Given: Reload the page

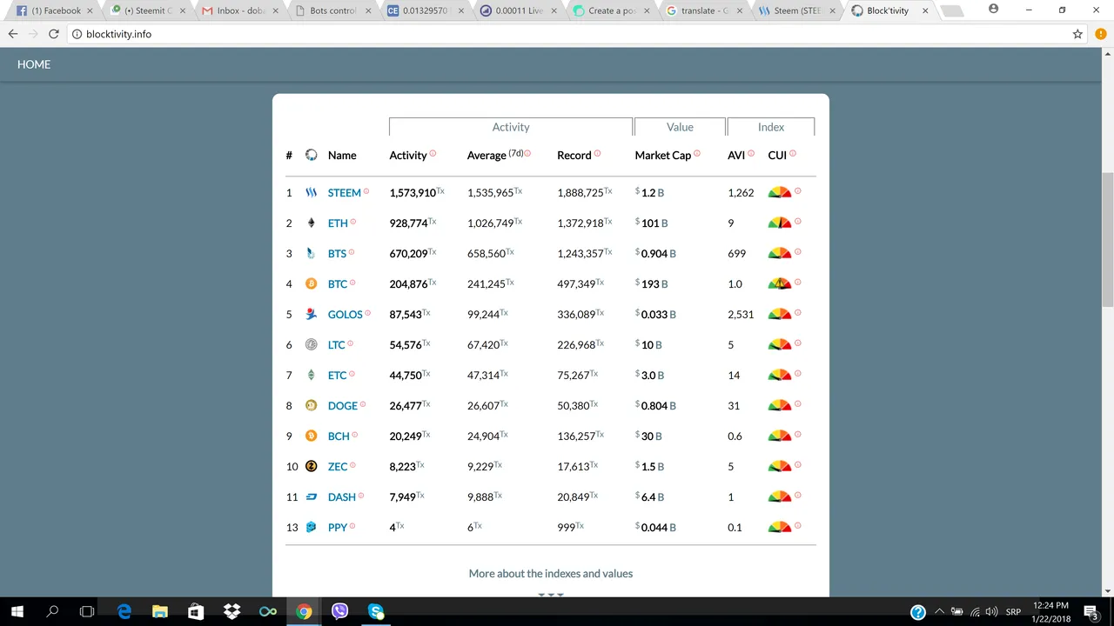Looking at the screenshot, I should [54, 34].
